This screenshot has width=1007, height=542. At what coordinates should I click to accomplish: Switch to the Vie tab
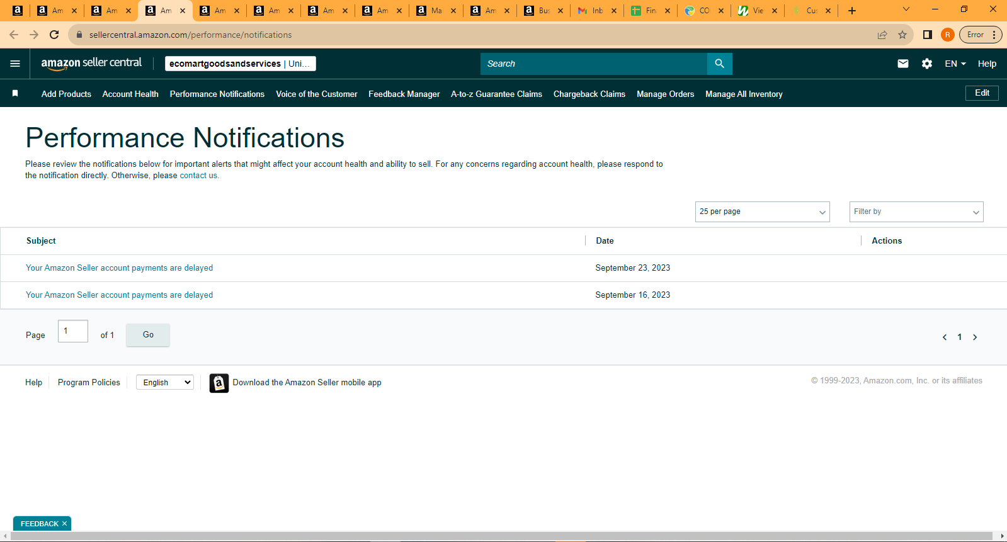(x=758, y=11)
